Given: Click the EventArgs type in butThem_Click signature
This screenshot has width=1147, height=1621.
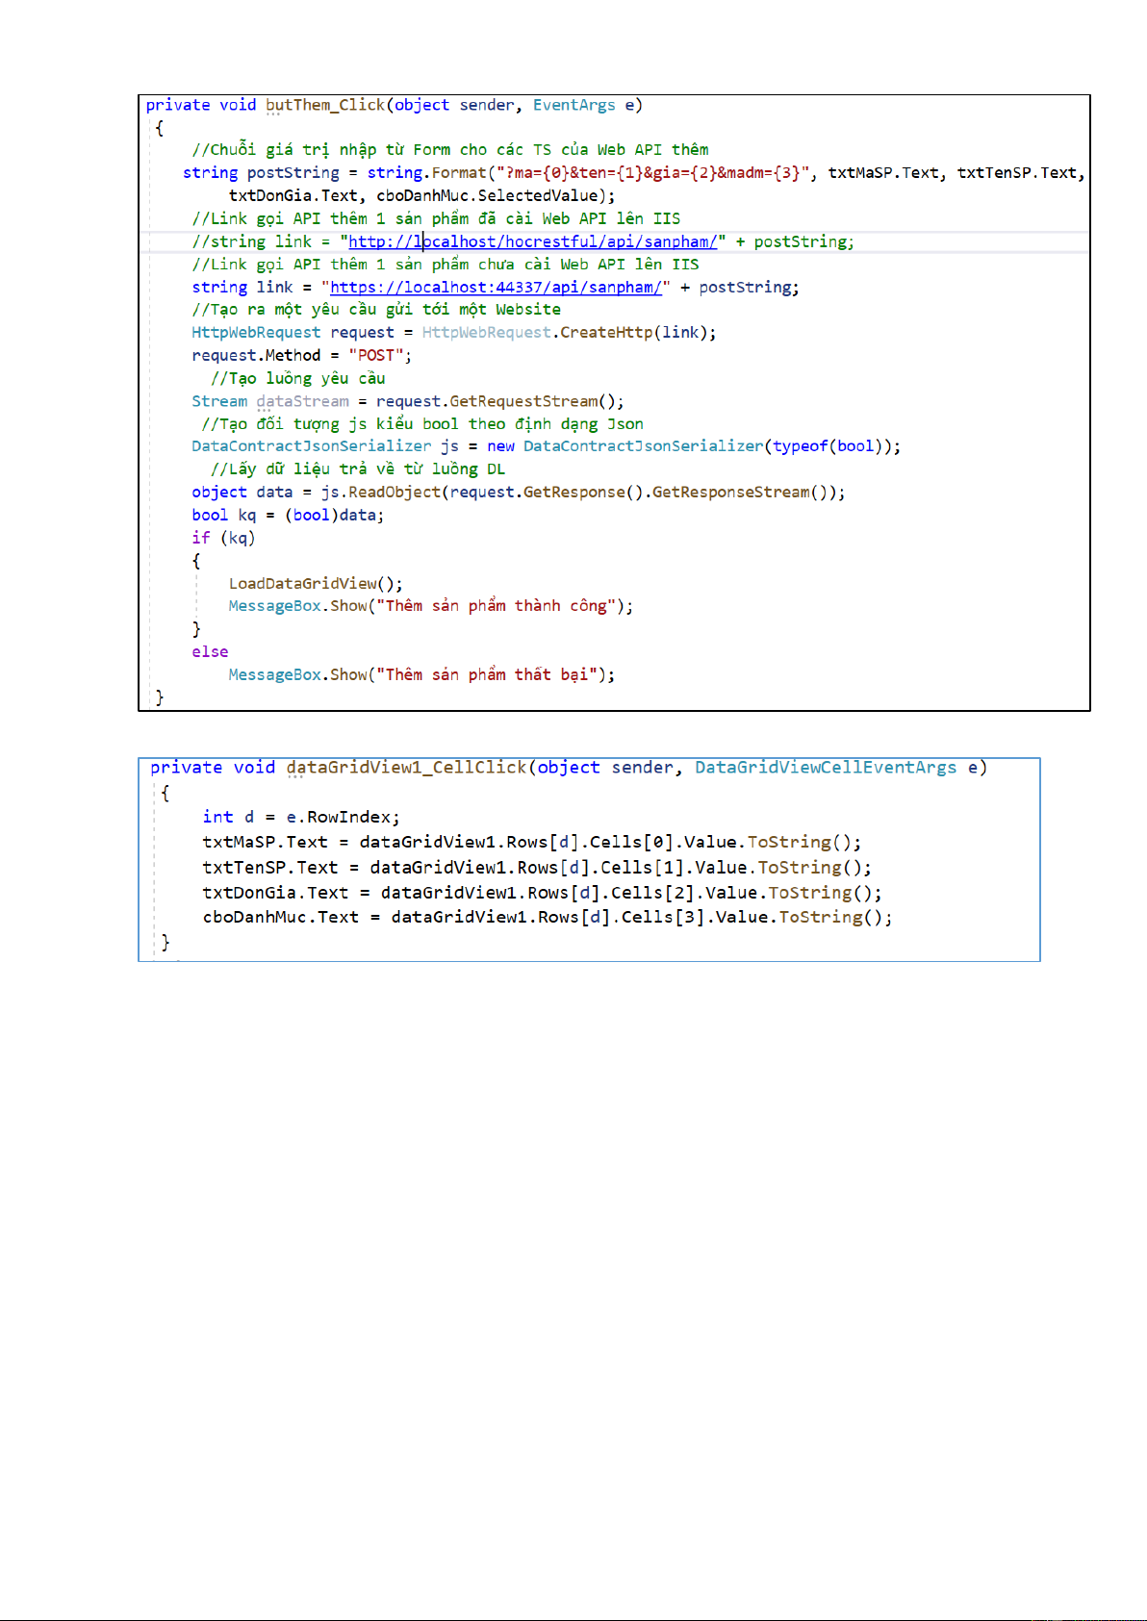Looking at the screenshot, I should 573,105.
